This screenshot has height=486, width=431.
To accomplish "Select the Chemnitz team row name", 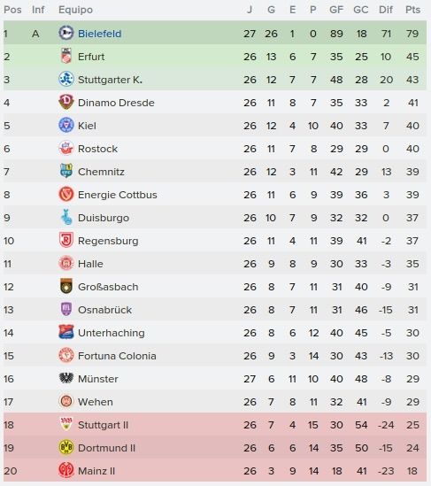I will click(x=101, y=172).
